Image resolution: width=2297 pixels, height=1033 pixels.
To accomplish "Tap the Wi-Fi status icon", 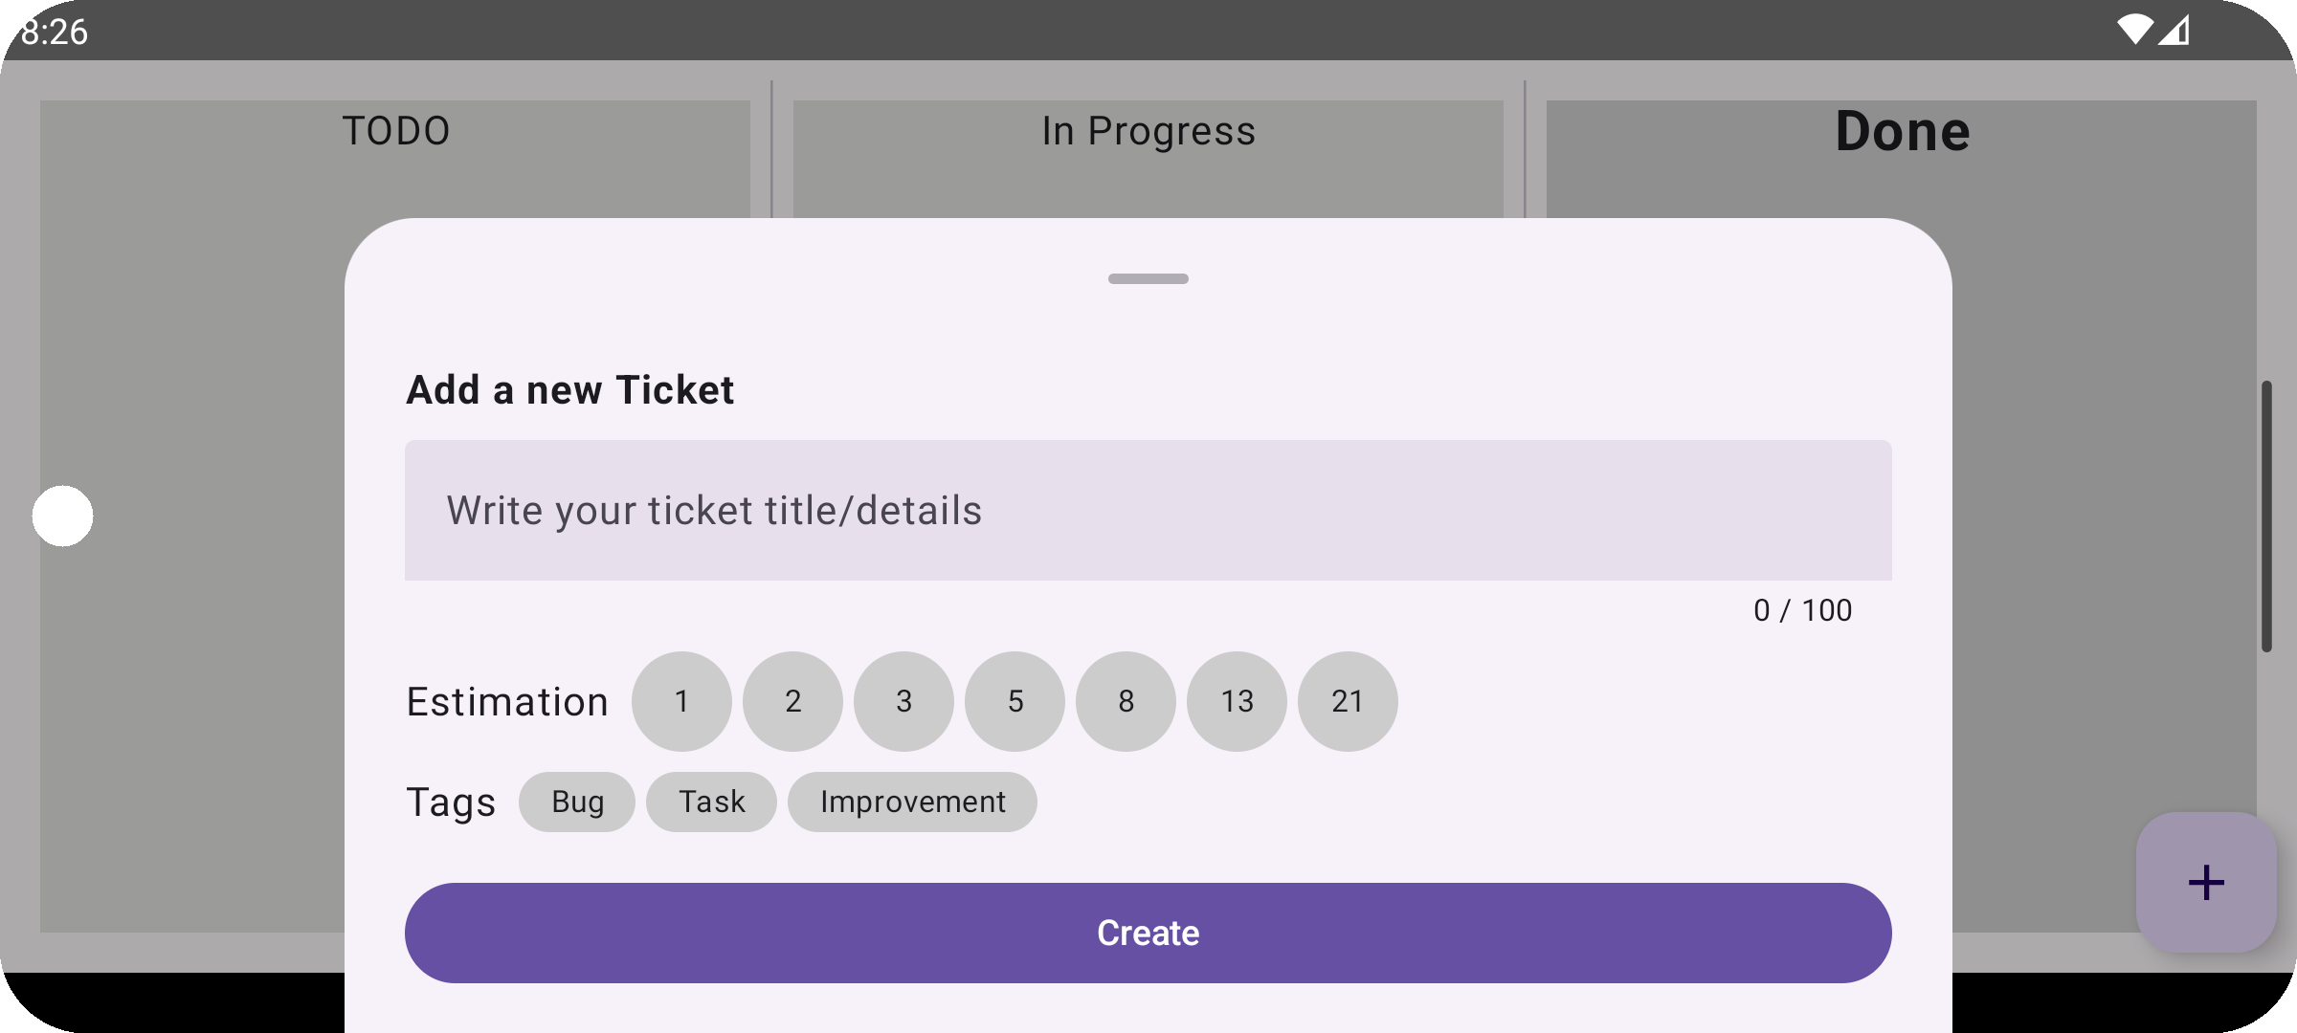I will 2133,30.
